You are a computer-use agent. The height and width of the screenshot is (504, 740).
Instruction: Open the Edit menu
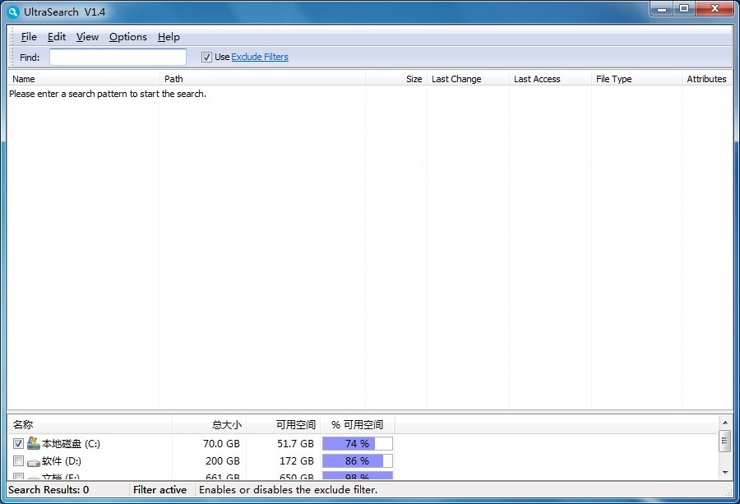pos(56,37)
